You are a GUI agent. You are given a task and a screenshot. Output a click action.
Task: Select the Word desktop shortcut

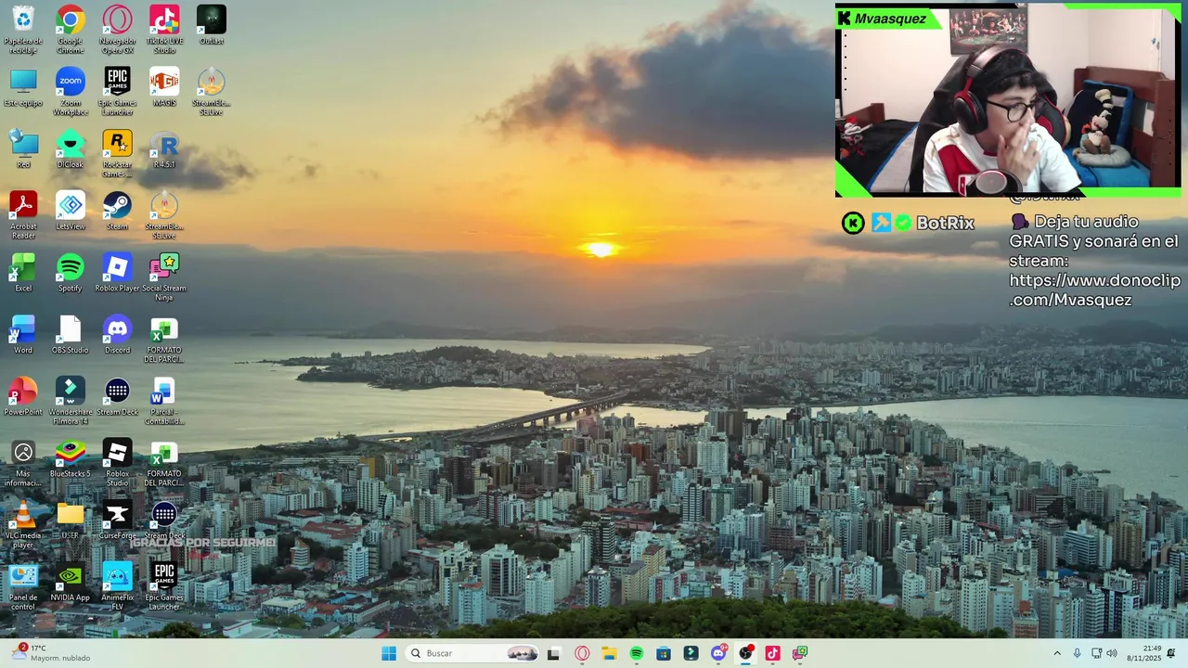[x=23, y=335]
